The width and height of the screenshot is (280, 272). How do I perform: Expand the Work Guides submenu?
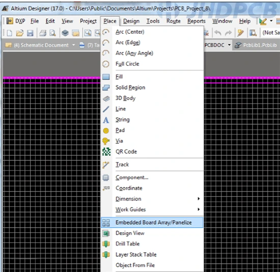coord(152,209)
